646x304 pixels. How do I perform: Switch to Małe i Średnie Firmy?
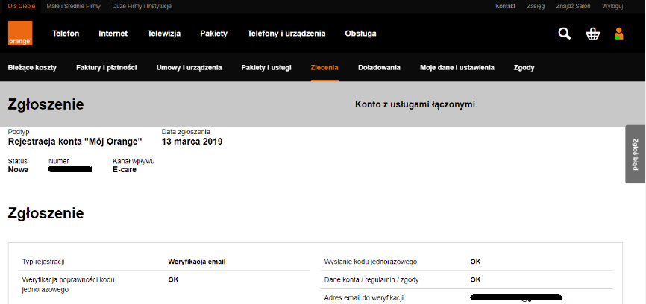point(73,6)
